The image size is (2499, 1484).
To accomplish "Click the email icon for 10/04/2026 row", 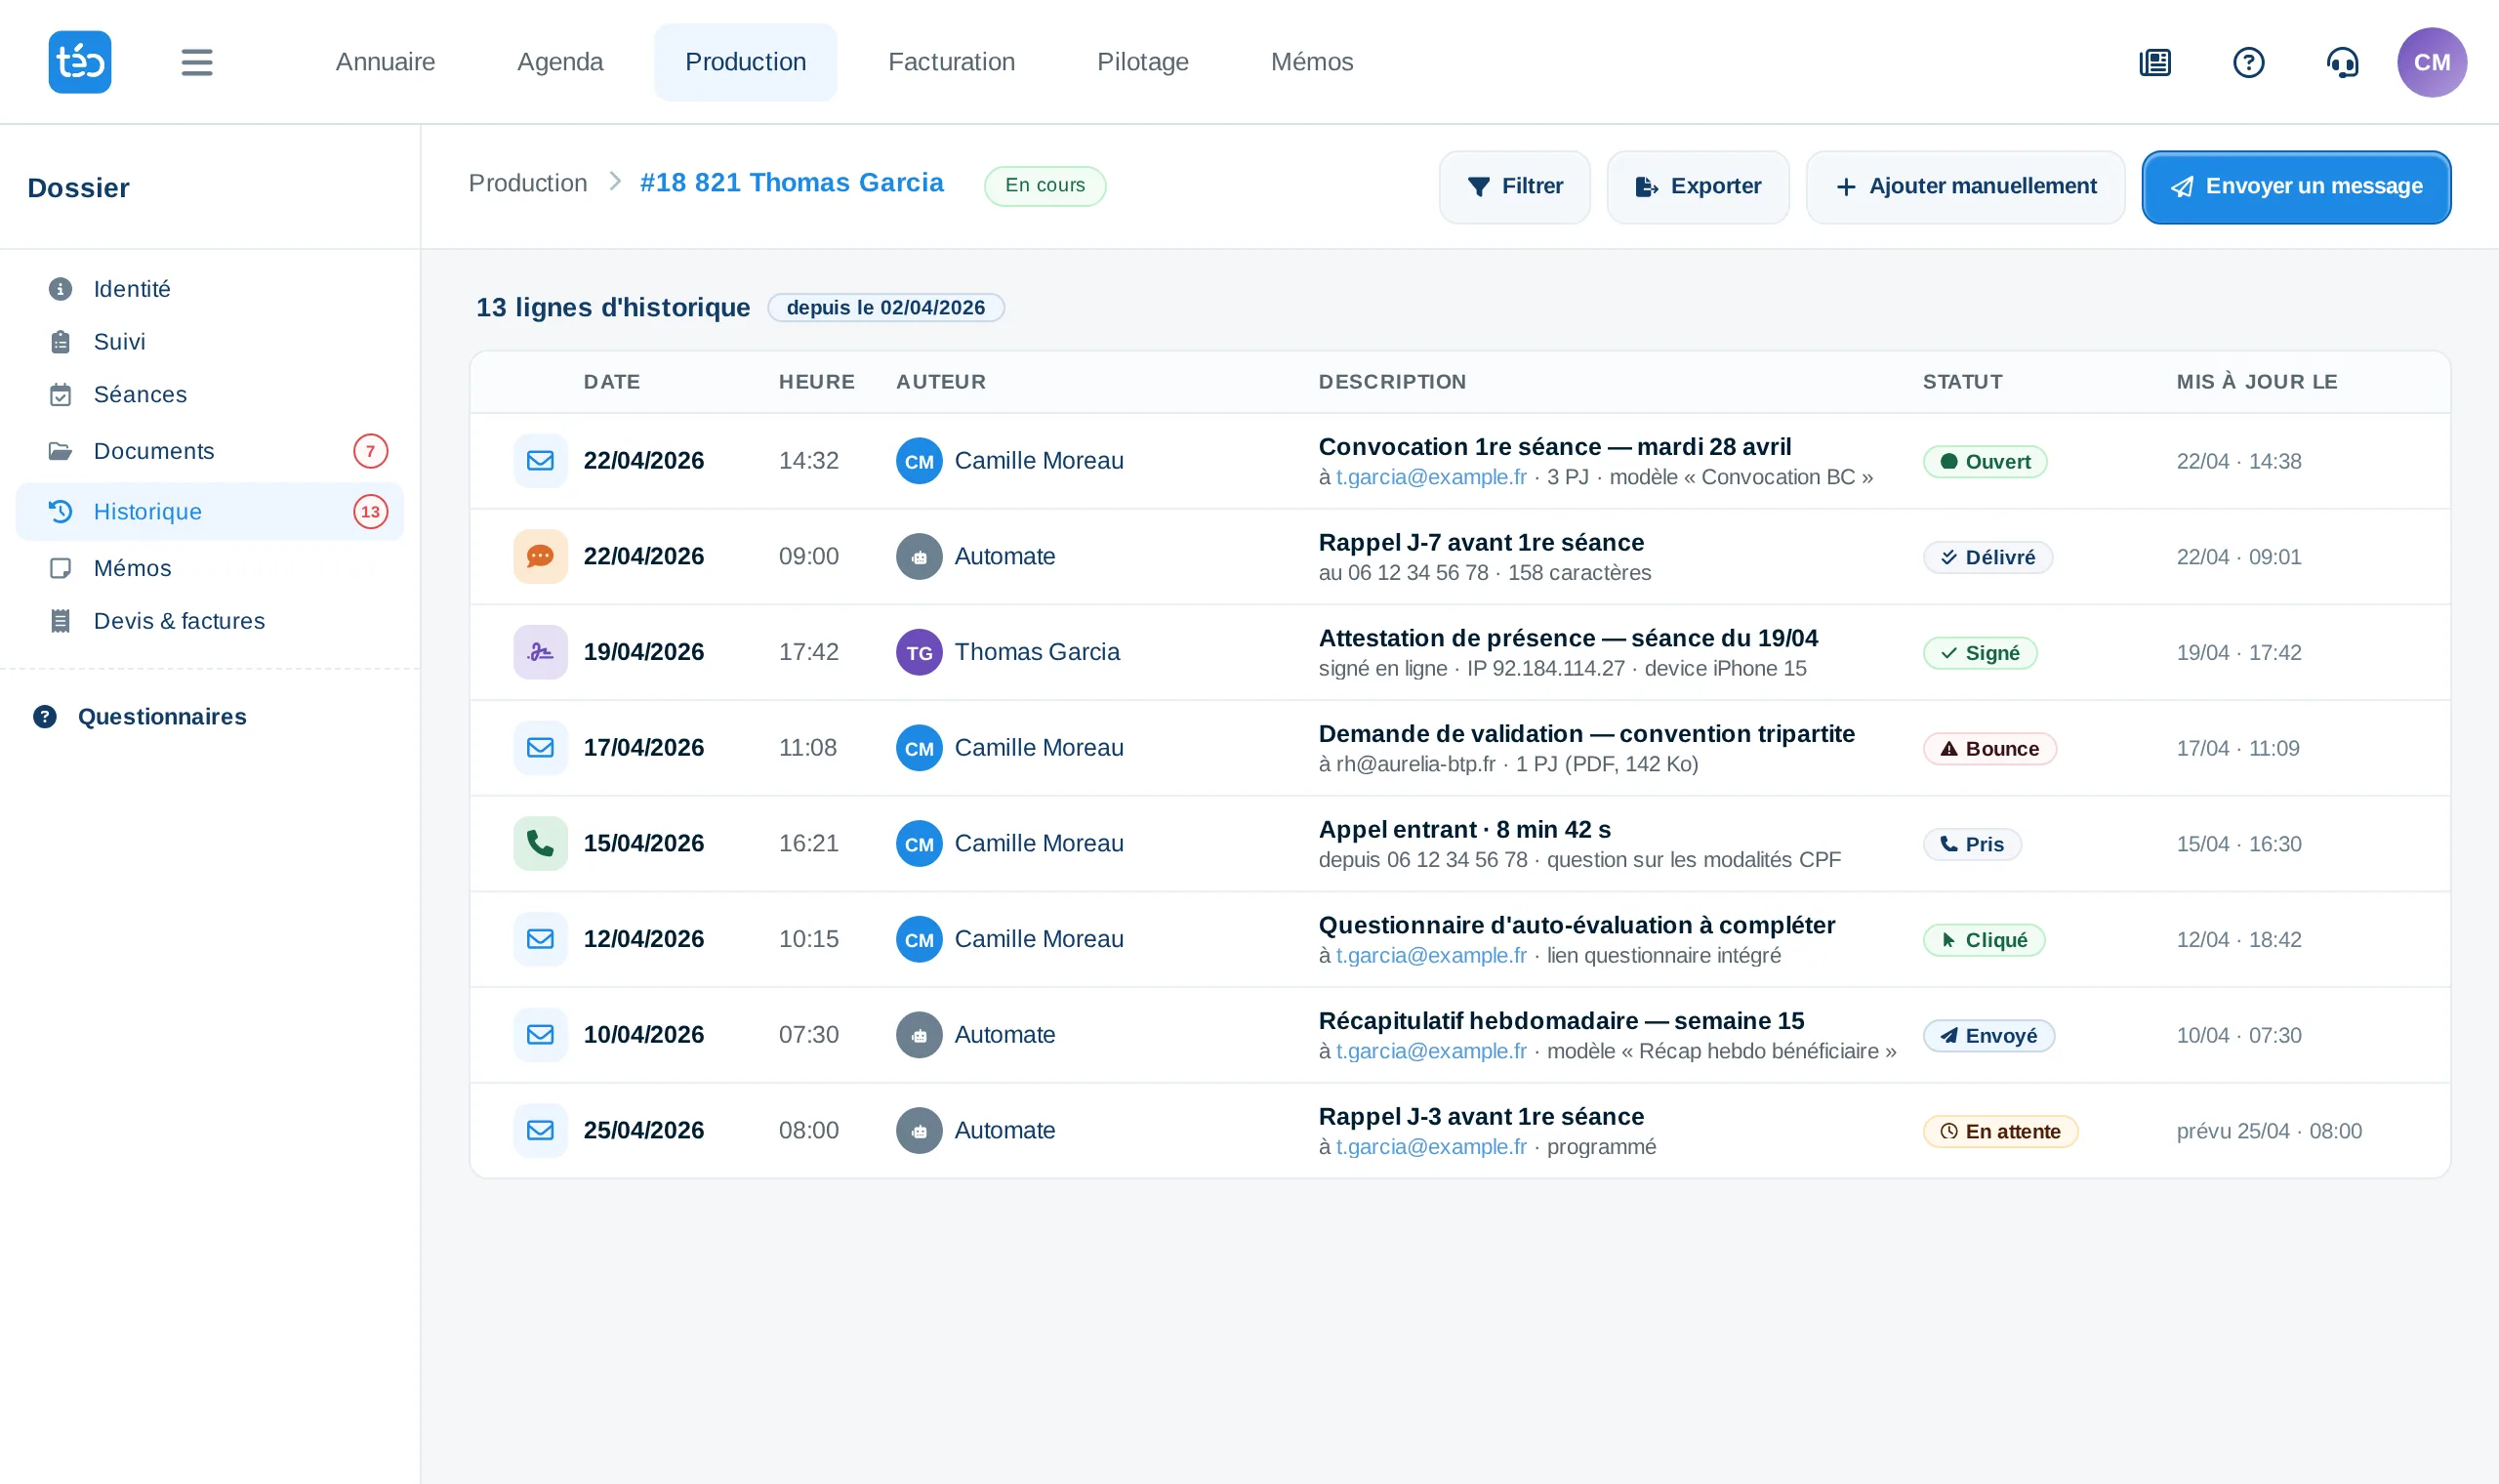I will (x=541, y=1035).
